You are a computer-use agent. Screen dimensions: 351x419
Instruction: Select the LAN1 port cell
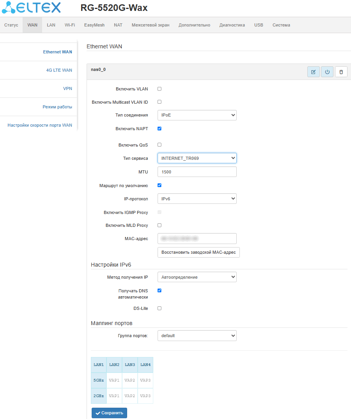[x=99, y=365]
